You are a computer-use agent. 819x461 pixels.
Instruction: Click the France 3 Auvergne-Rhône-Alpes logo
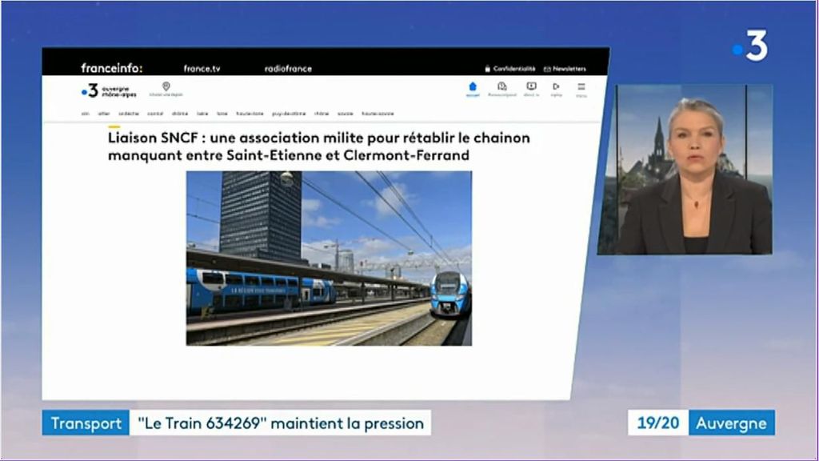(109, 91)
